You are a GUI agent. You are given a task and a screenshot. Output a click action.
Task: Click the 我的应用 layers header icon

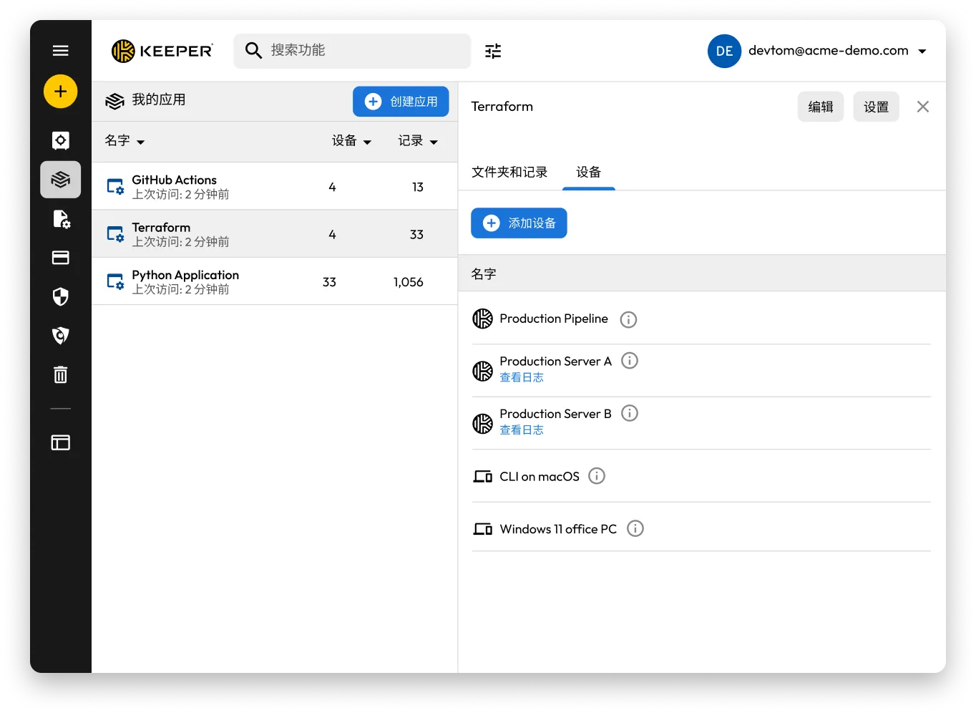pyautogui.click(x=114, y=102)
